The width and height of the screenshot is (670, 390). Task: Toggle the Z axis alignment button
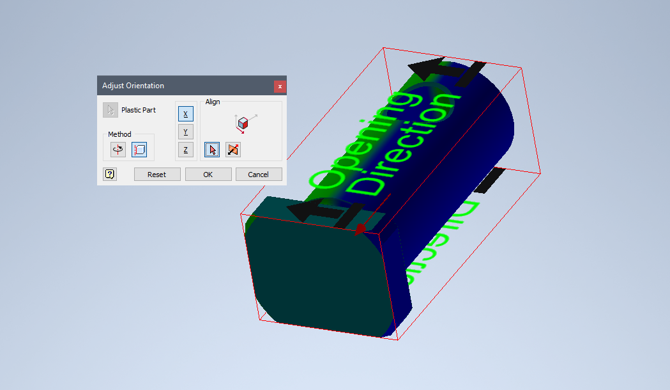[x=185, y=150]
